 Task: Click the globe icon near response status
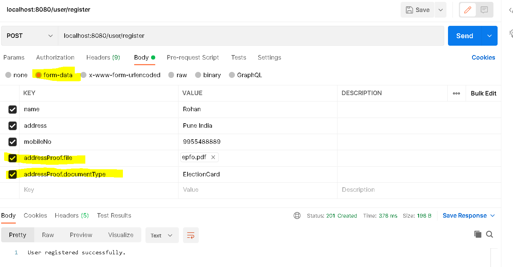pos(297,215)
